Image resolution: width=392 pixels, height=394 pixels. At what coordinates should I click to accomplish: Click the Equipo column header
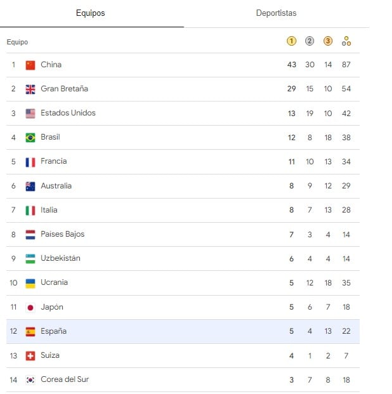coord(18,42)
